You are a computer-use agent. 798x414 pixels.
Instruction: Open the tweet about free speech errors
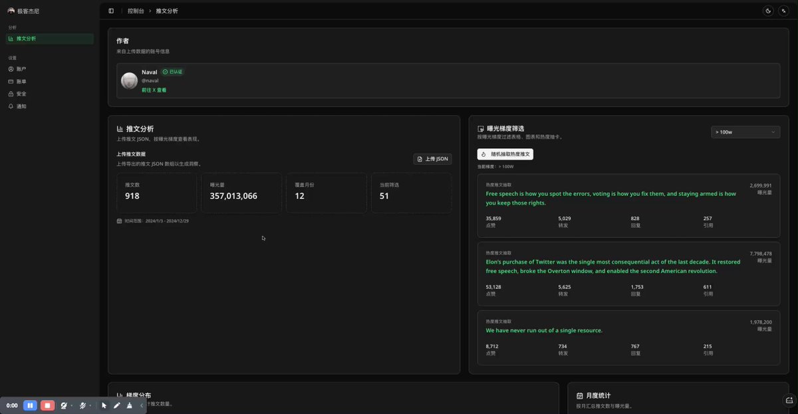pos(610,198)
